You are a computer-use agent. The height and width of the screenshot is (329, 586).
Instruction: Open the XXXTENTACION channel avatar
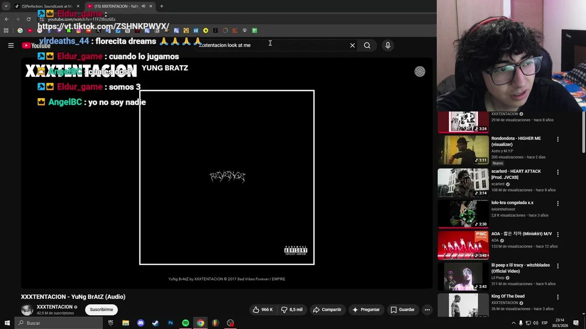click(x=27, y=310)
